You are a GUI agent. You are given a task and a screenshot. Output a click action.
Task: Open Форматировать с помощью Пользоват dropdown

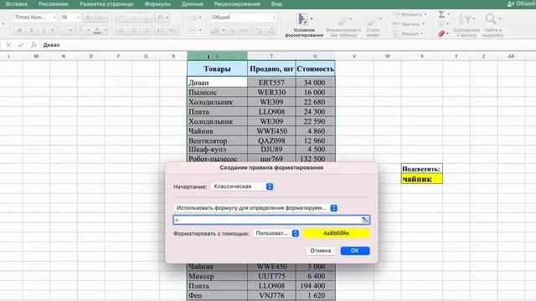pos(276,233)
